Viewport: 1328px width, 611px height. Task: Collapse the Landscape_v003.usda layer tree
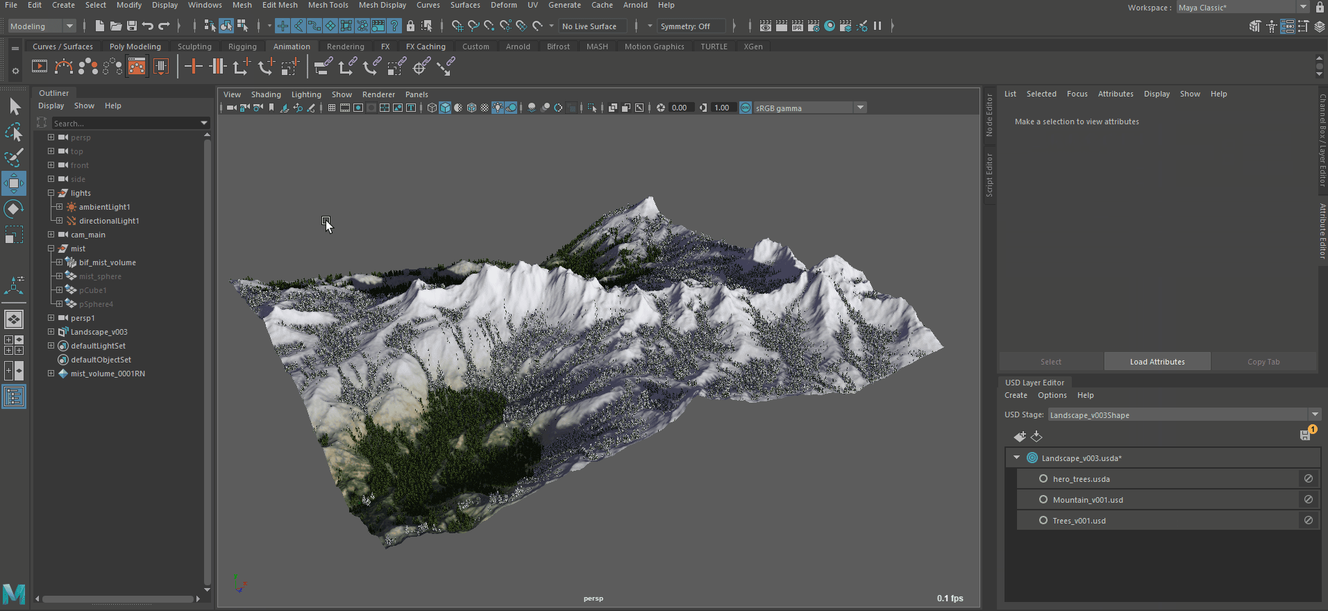pos(1016,458)
